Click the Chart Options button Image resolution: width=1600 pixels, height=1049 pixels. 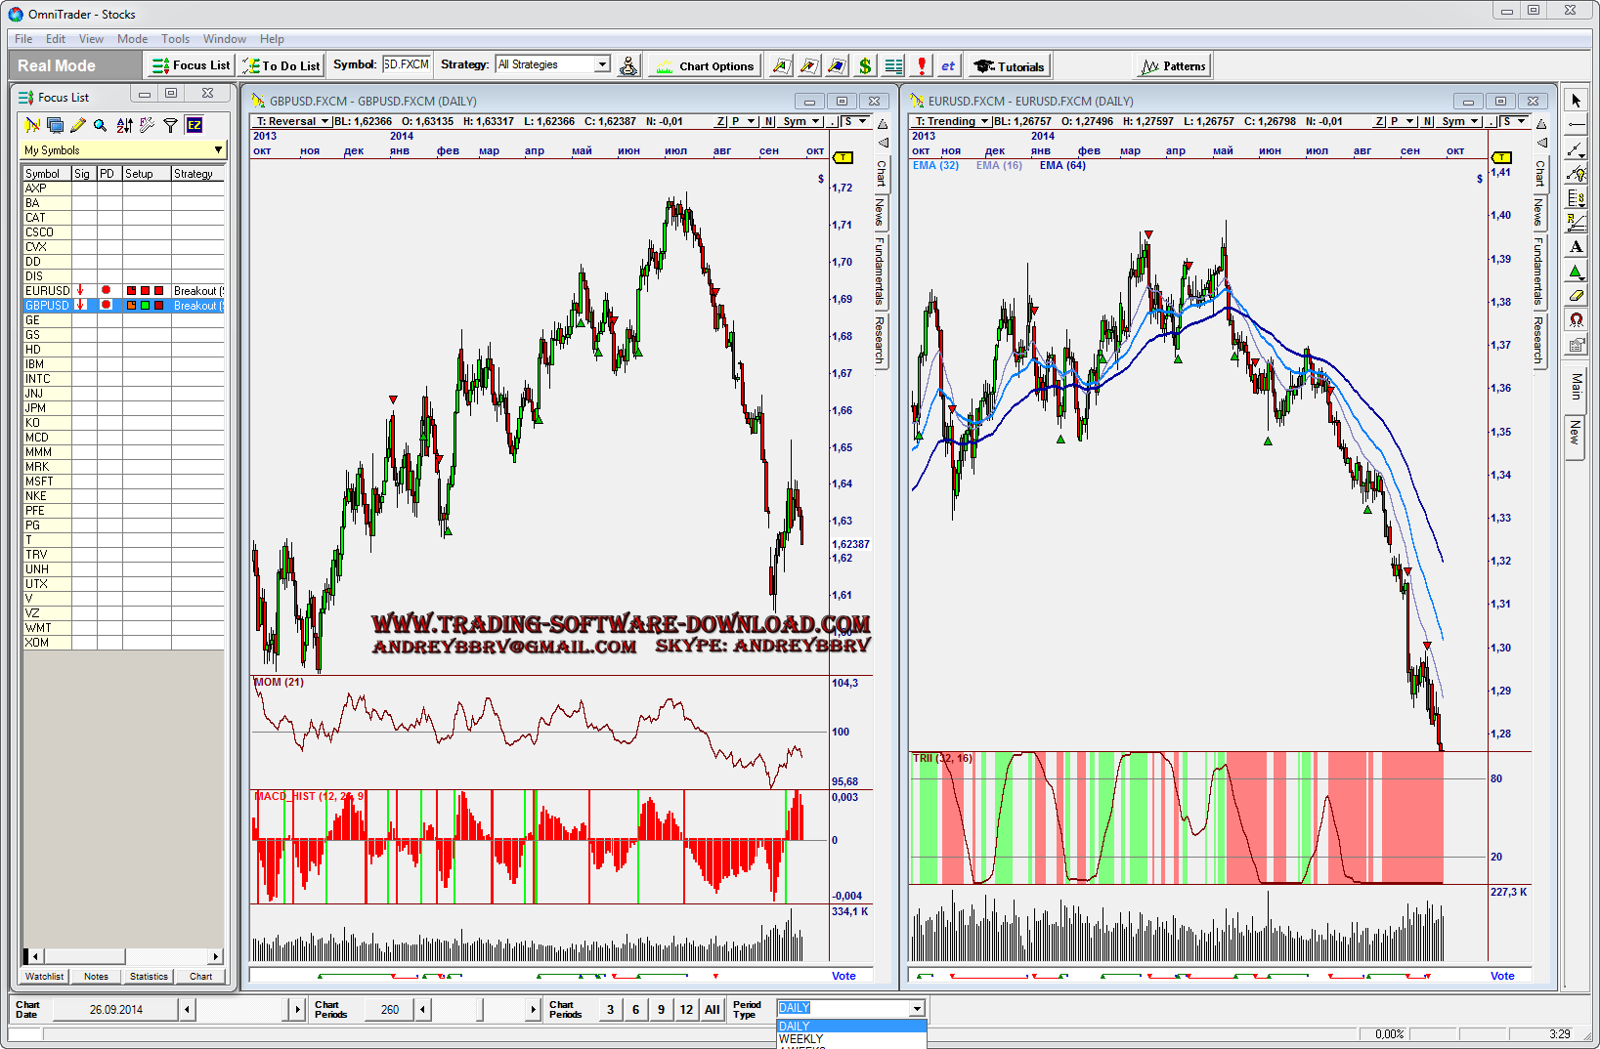pos(706,66)
